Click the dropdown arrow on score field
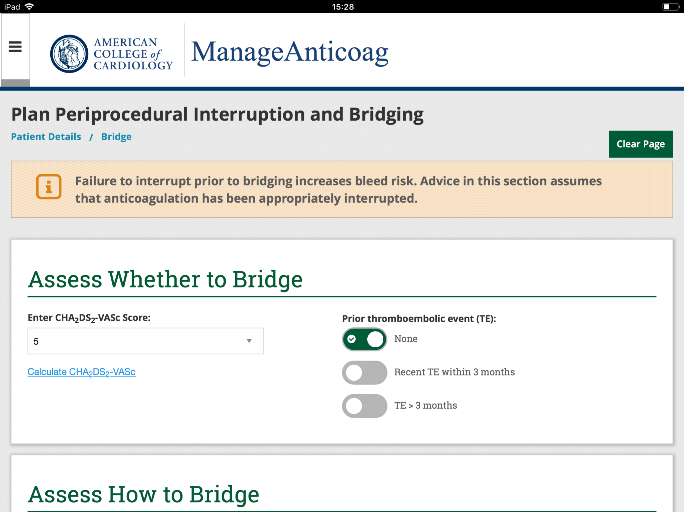The image size is (684, 512). pyautogui.click(x=249, y=341)
